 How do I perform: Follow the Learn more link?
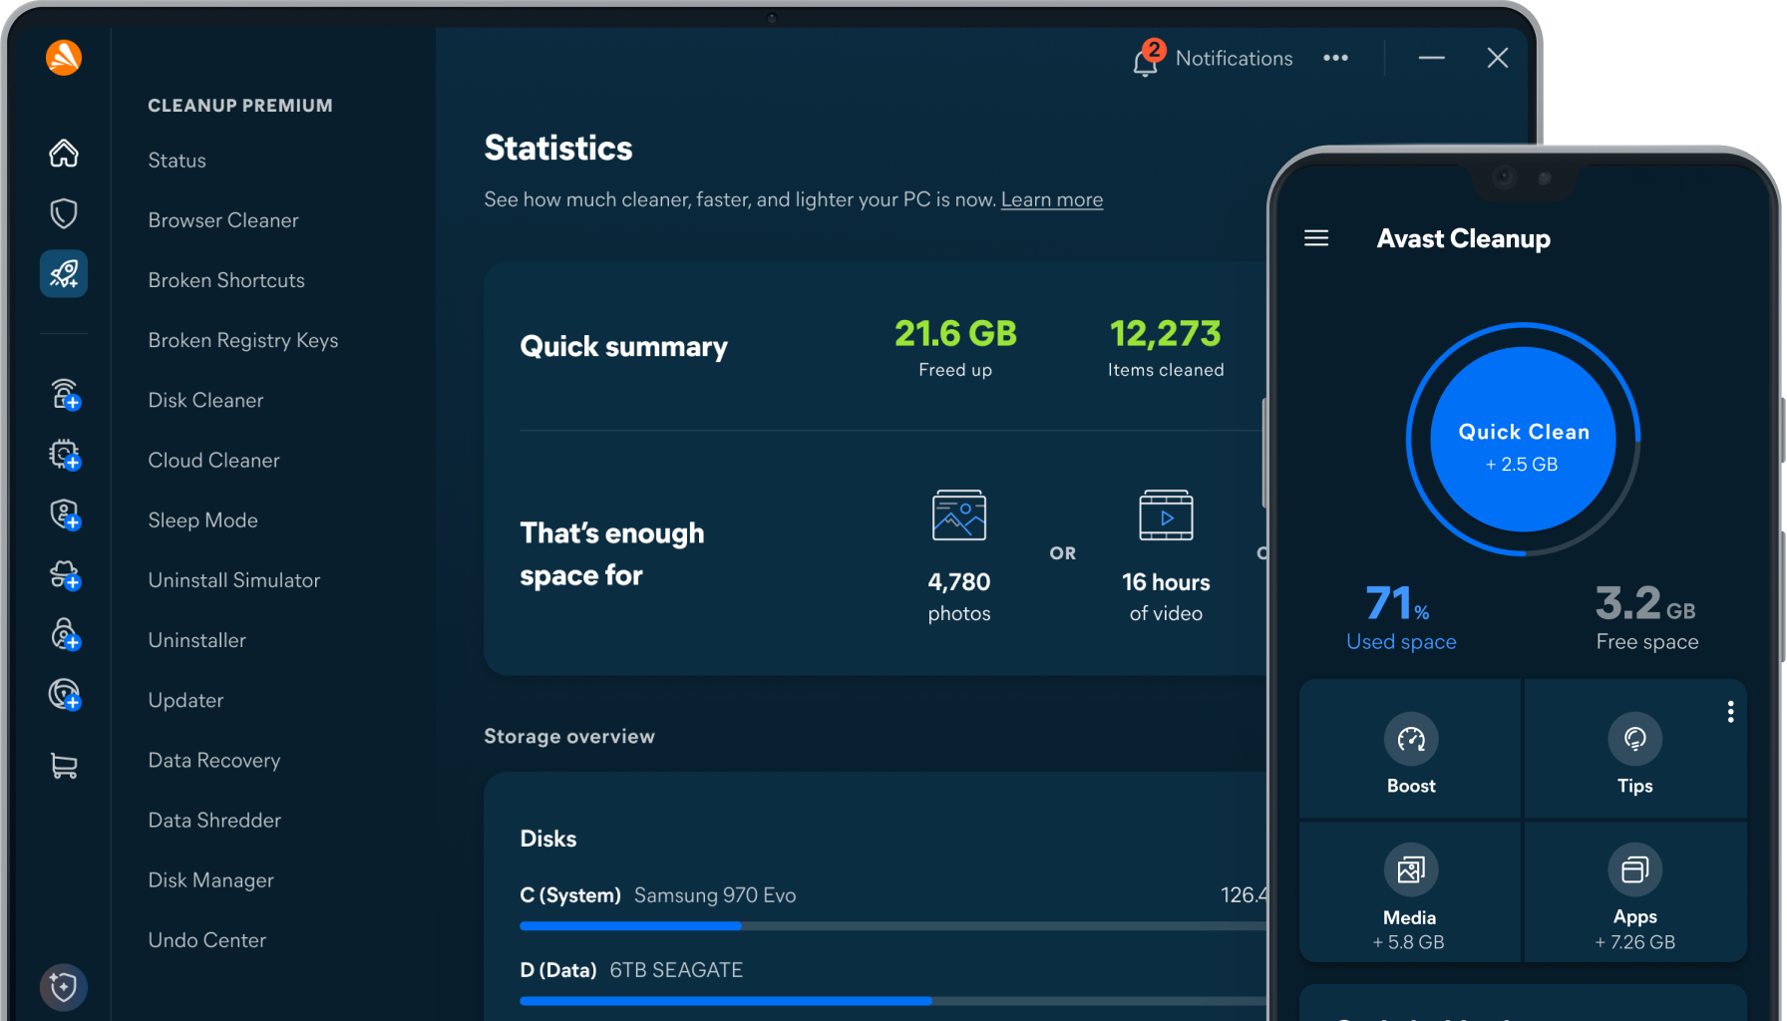click(1052, 199)
